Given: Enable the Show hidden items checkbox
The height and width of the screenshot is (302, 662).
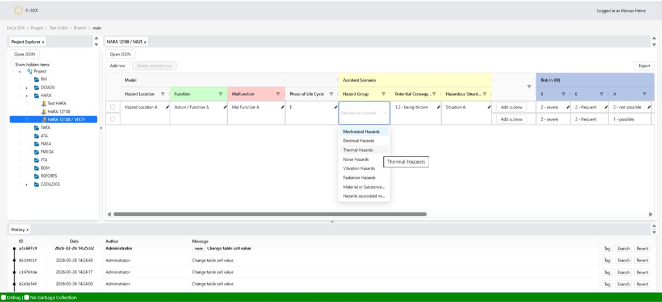Looking at the screenshot, I should [12, 65].
